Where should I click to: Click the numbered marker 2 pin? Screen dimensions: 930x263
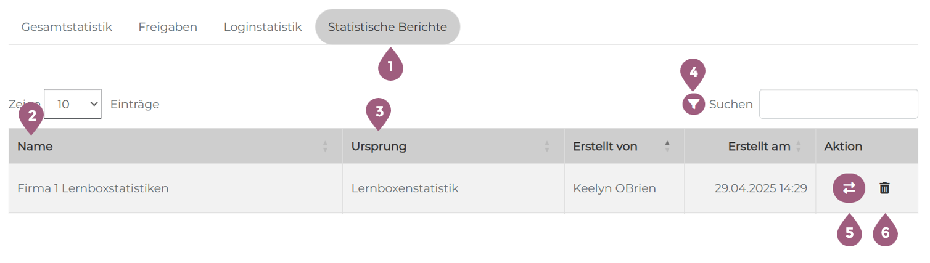click(31, 115)
